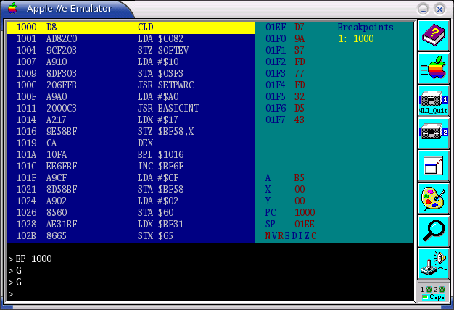
Task: Click stack entry 01F7 43
Action: 285,120
